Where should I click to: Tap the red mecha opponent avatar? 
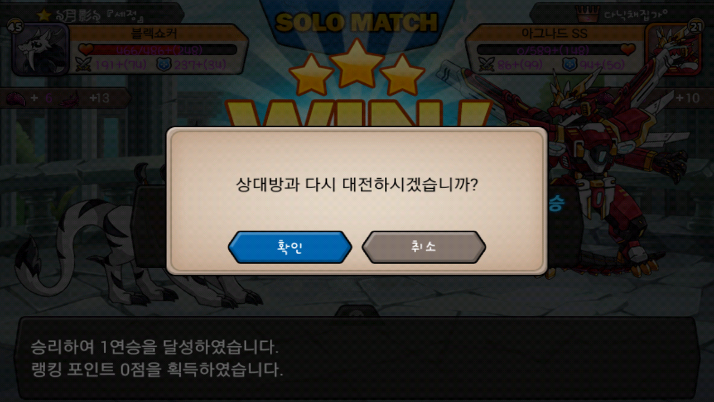point(673,49)
